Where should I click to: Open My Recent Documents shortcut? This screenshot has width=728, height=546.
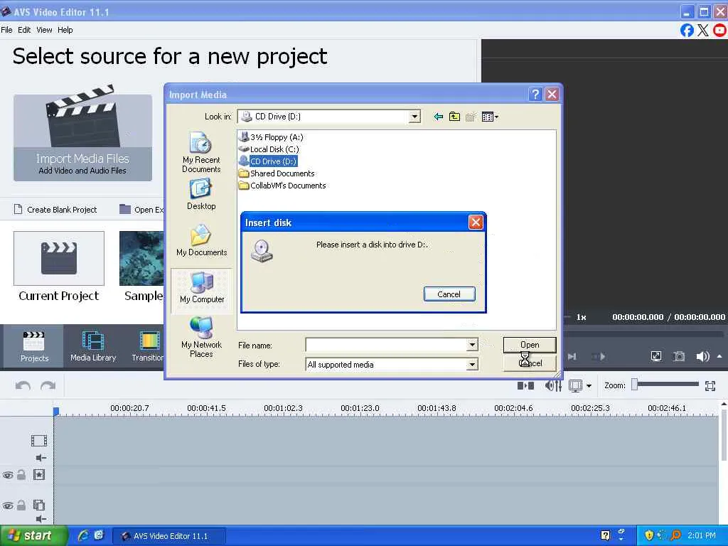[201, 152]
